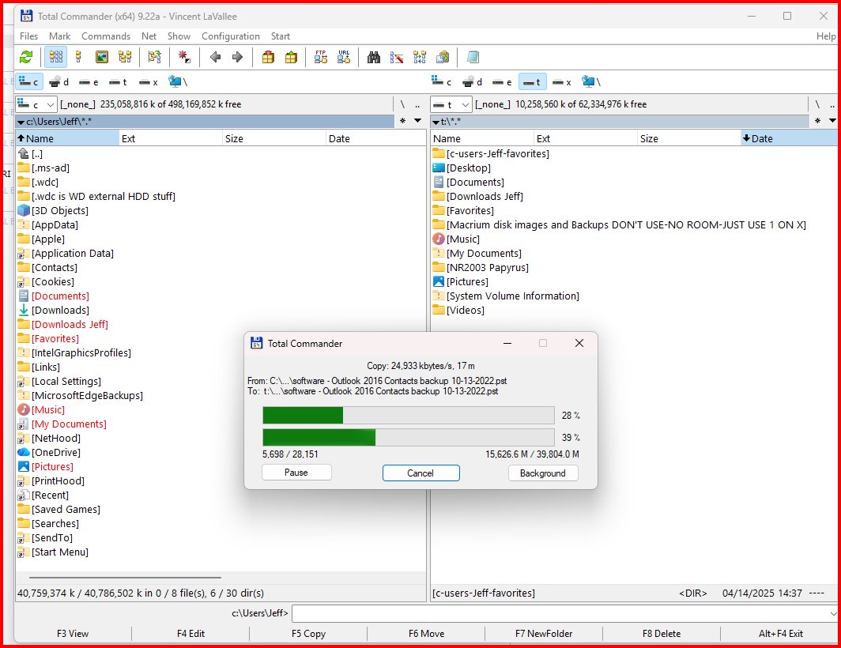The width and height of the screenshot is (841, 648).
Task: Click the FTP connect toolbar icon
Action: click(x=321, y=57)
